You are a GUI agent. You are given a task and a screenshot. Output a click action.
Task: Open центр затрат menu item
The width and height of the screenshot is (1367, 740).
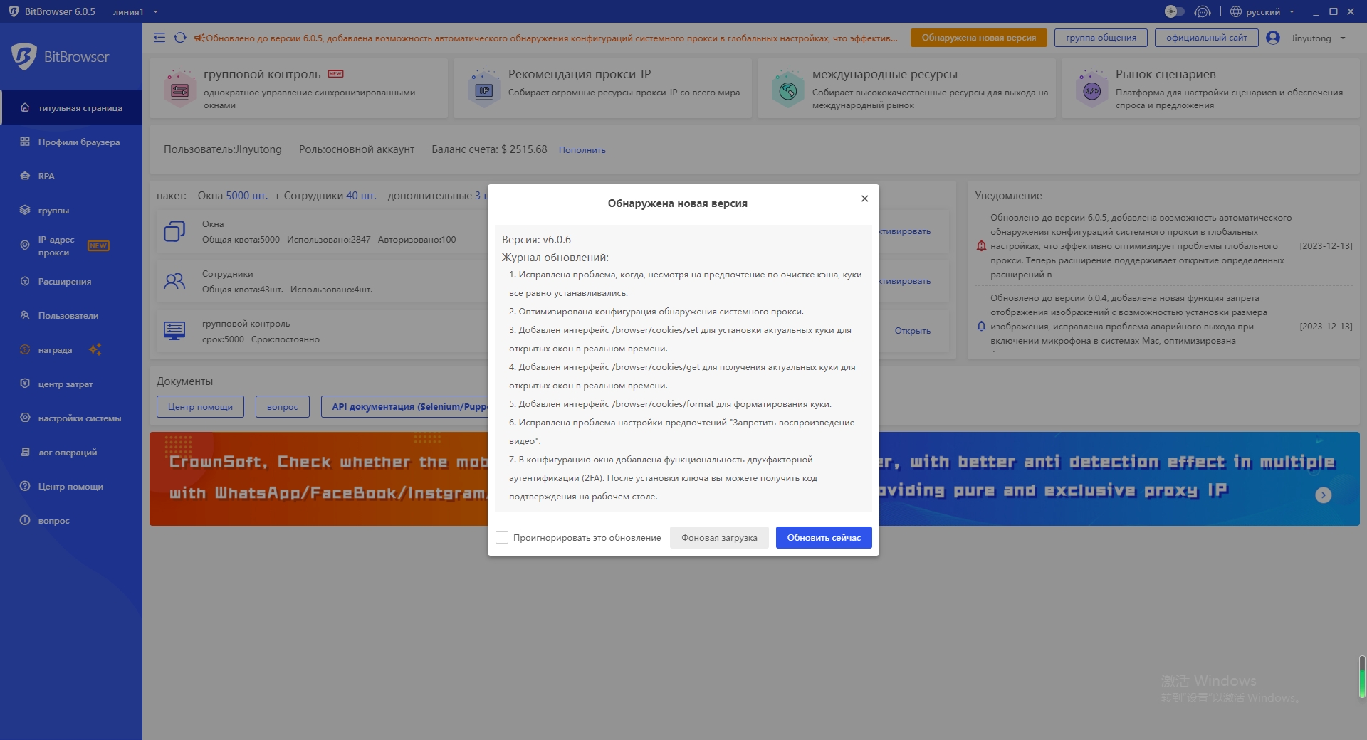71,384
